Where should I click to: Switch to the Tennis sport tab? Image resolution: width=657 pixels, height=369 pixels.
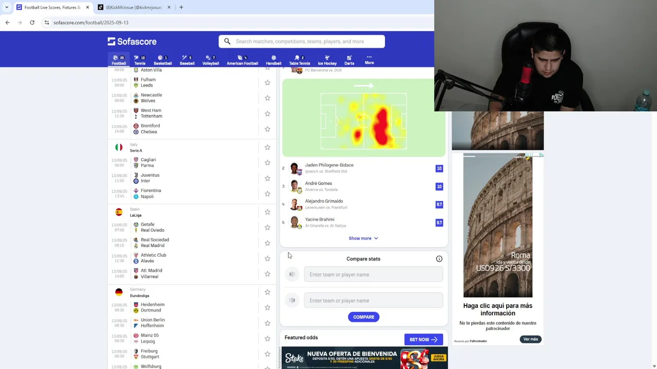pyautogui.click(x=140, y=60)
